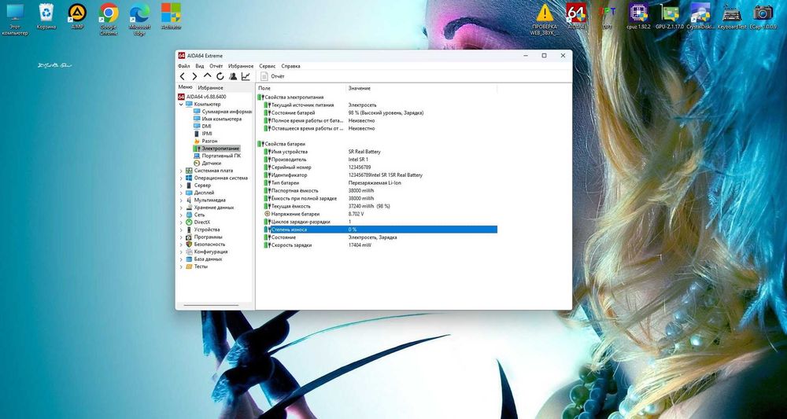Viewport: 787px width, 419px height.
Task: Expand the Мультимедиа tree node
Action: coord(181,200)
